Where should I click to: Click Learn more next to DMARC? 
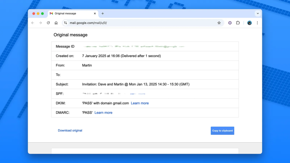click(103, 113)
